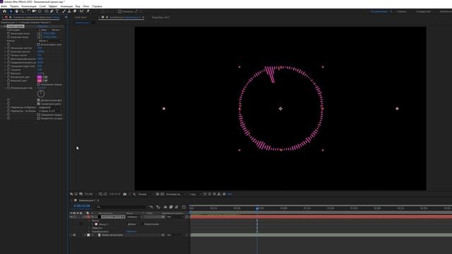Select the Eraser tool
This screenshot has width=452, height=254.
pos(75,11)
